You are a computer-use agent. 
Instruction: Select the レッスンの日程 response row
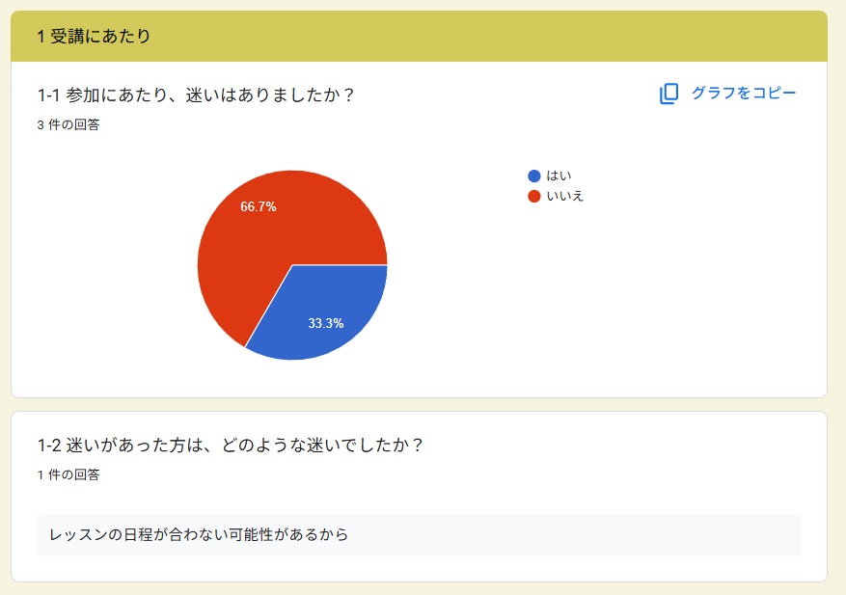coord(419,534)
